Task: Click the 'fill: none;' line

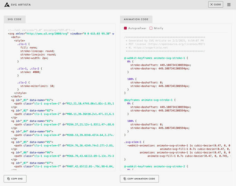Action: (x=29, y=48)
